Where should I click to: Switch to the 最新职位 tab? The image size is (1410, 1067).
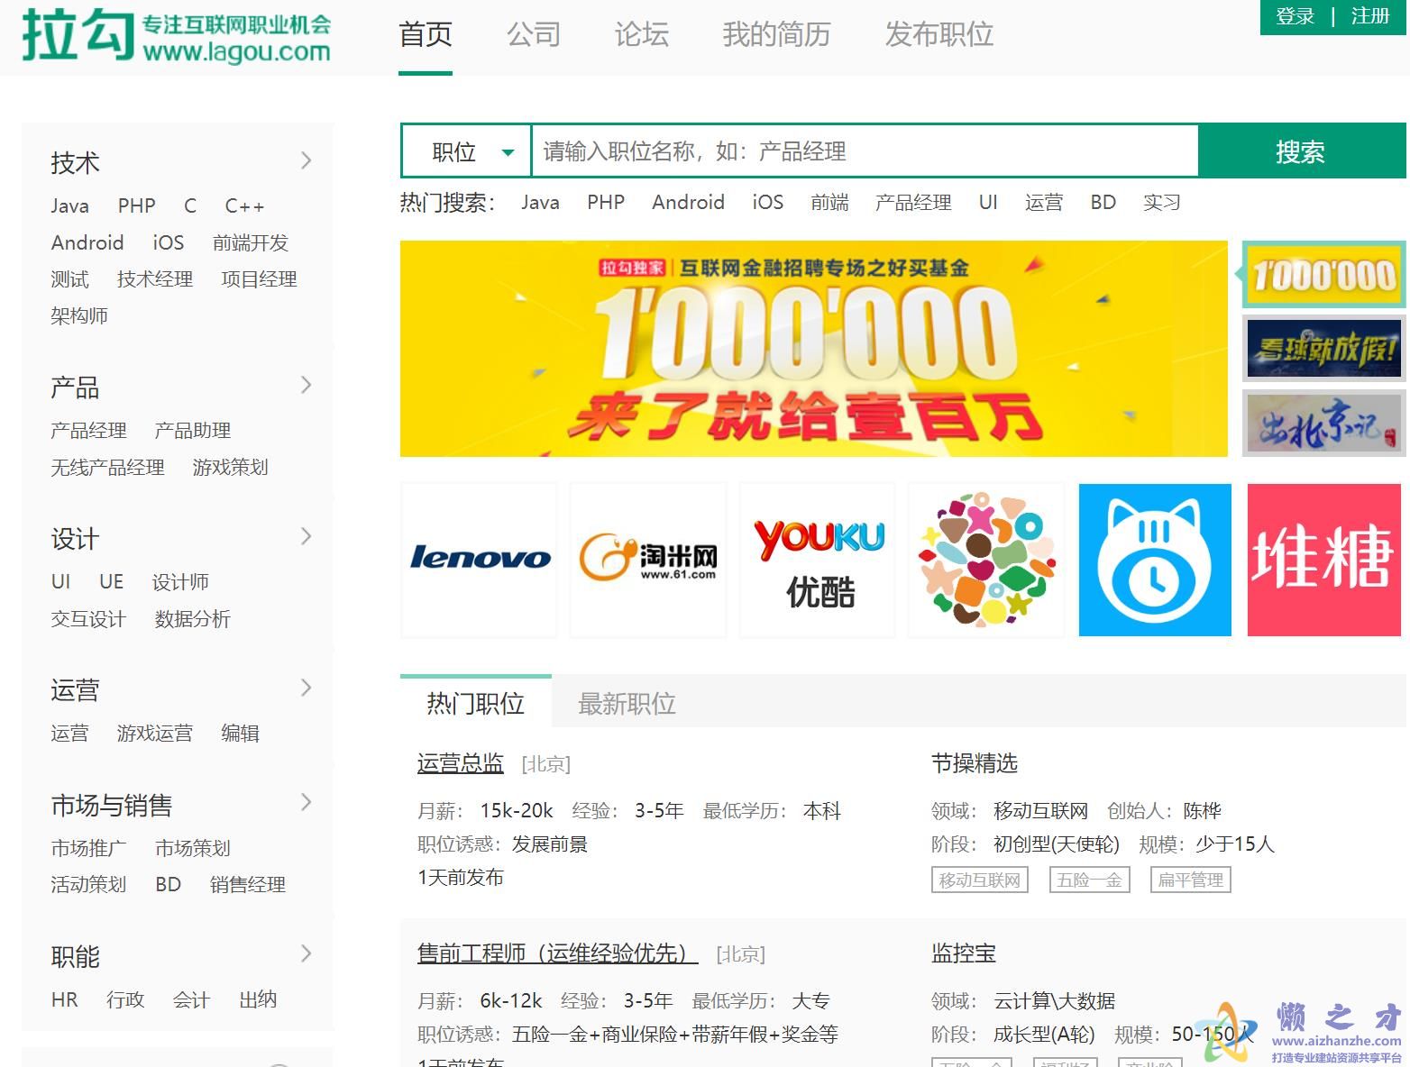[627, 703]
